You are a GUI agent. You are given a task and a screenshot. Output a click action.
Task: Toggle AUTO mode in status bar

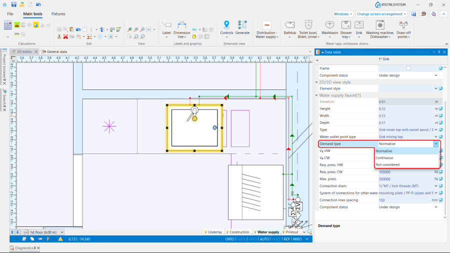coord(264,239)
